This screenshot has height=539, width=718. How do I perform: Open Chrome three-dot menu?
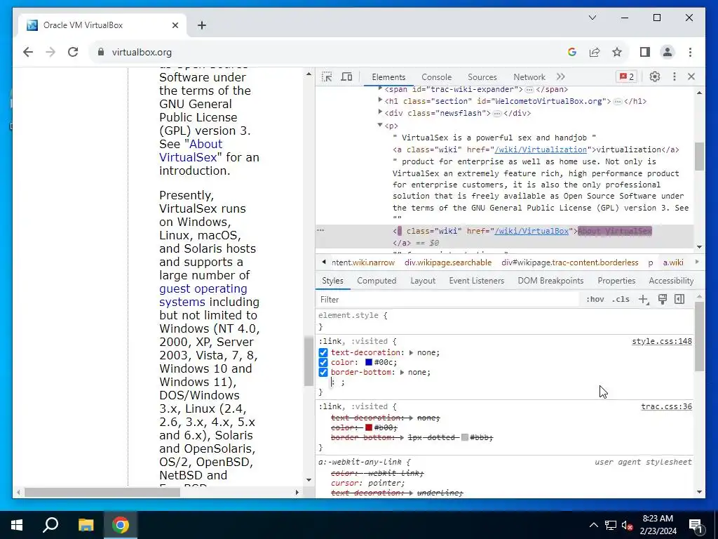[690, 52]
